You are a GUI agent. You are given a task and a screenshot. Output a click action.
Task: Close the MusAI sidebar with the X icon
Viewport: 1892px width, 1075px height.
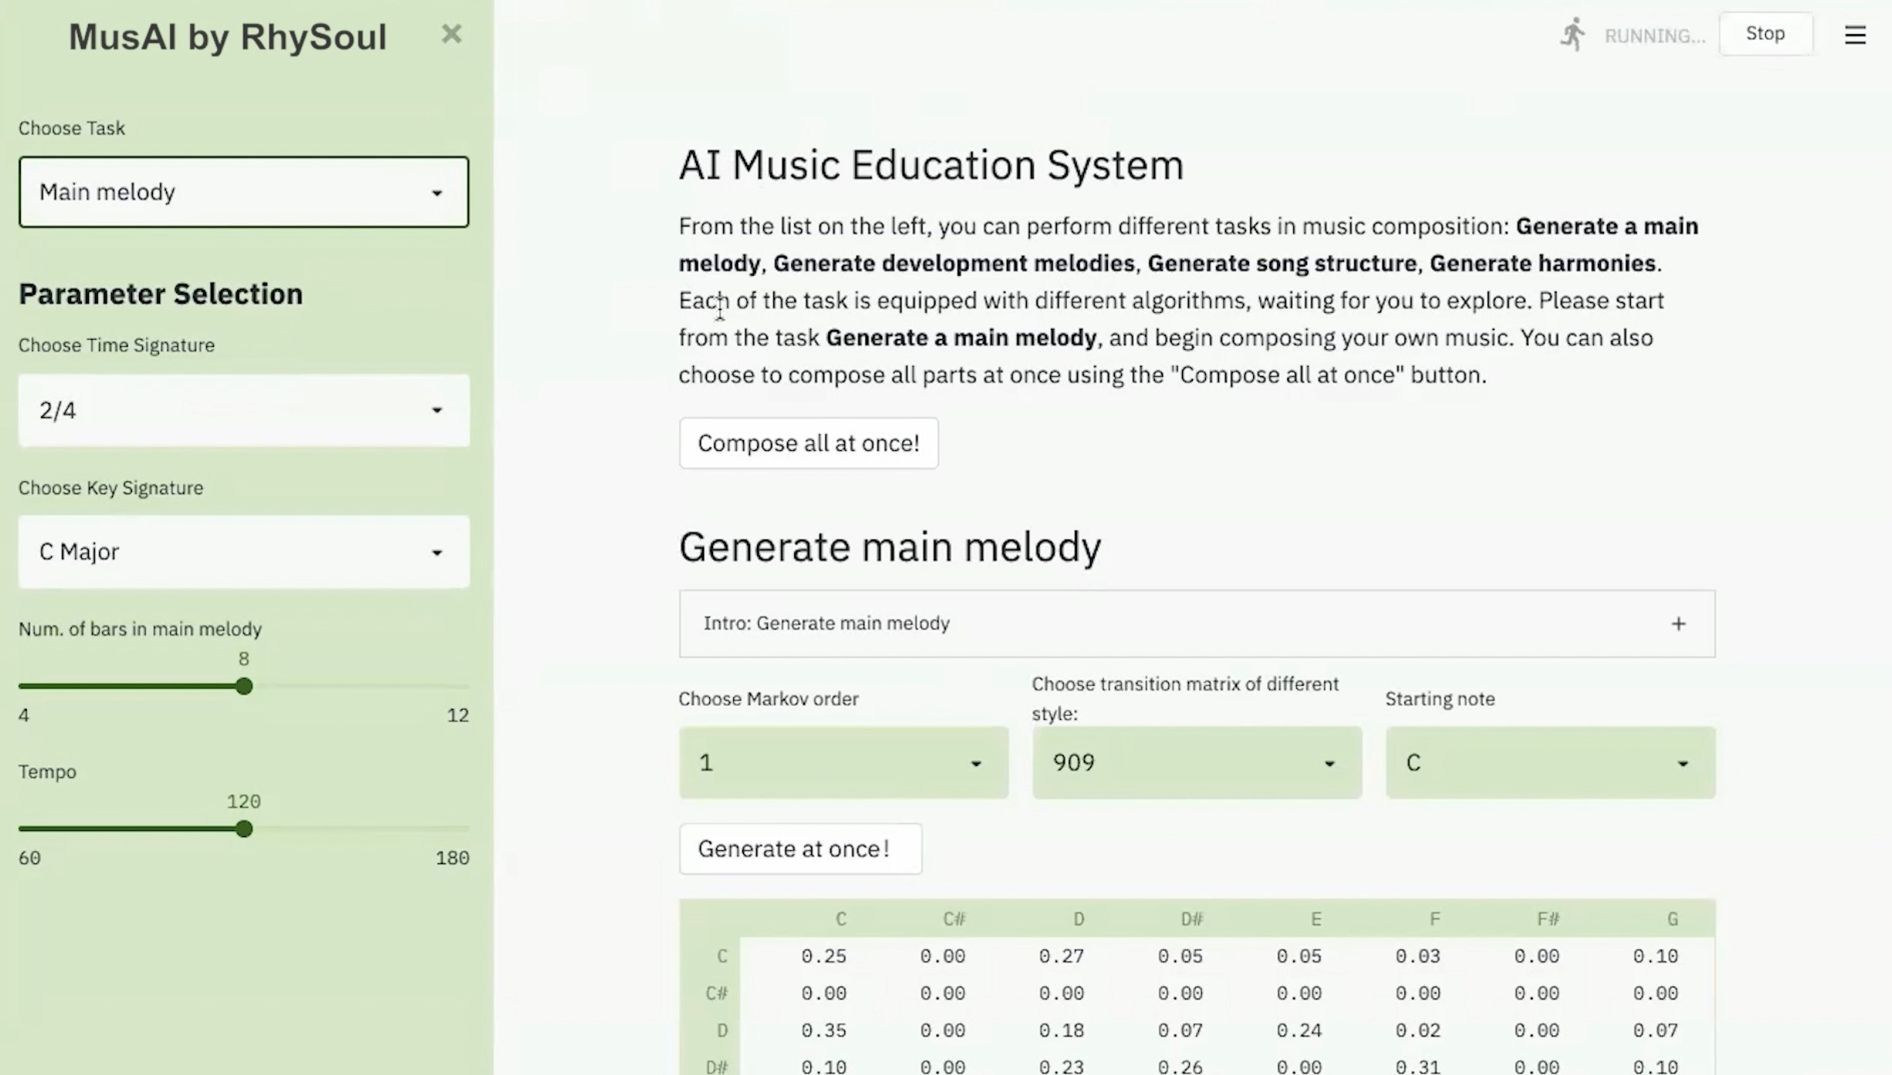point(451,34)
